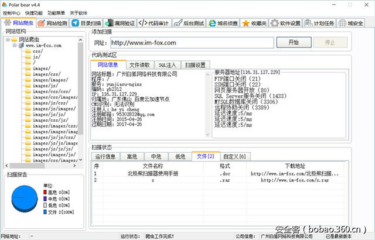The image size is (375, 240).
Task: Open the 目录扫描 directory scan tab
Action: tap(86, 23)
